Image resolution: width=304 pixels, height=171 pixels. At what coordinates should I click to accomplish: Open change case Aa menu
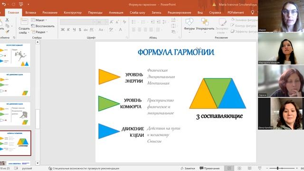[101, 29]
